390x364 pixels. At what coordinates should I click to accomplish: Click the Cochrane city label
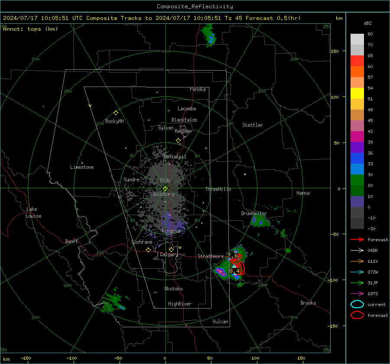[x=142, y=242]
